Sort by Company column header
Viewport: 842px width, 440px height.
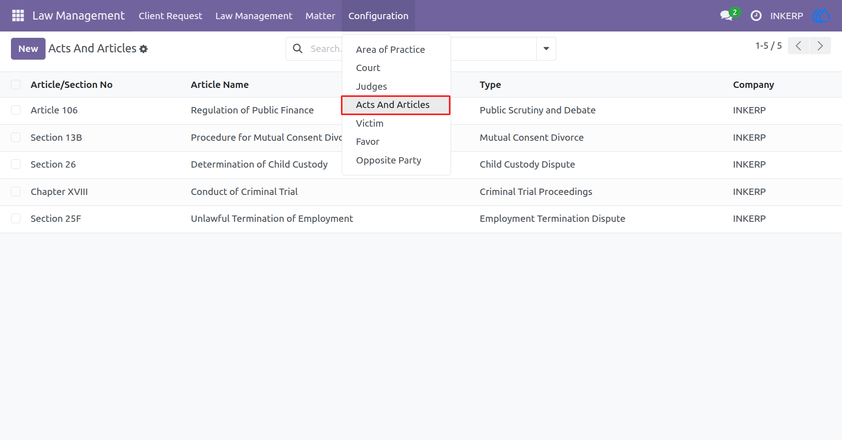click(x=753, y=85)
